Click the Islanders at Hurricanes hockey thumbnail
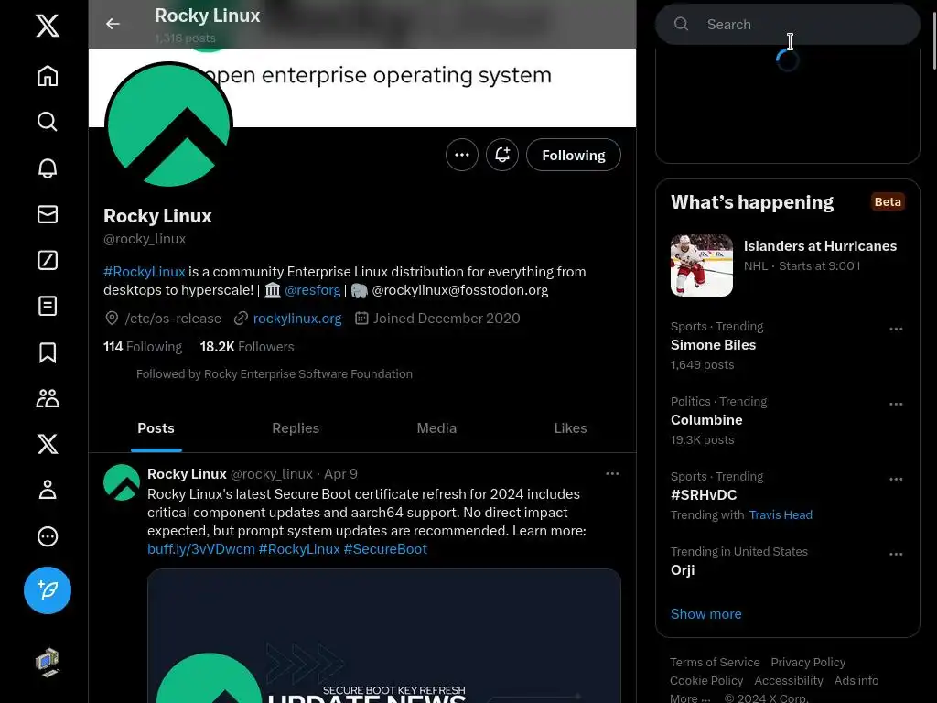 (702, 265)
